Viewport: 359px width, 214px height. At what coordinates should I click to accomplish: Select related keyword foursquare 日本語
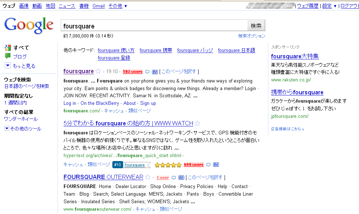tap(237, 50)
